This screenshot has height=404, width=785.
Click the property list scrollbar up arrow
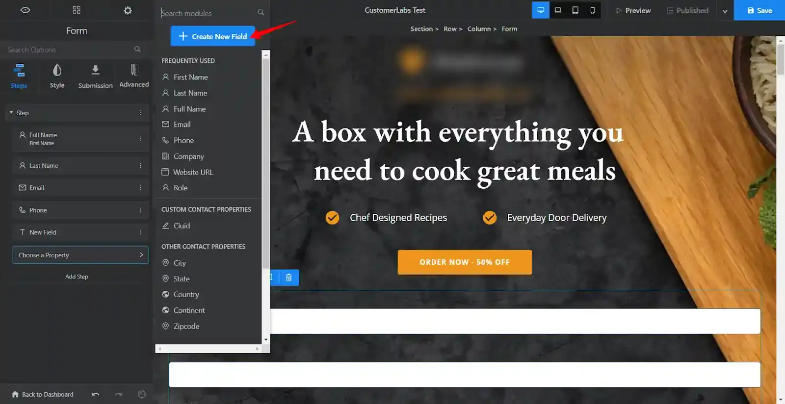[x=266, y=54]
